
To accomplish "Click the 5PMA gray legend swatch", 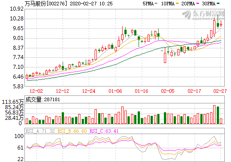I will coord(156,4).
